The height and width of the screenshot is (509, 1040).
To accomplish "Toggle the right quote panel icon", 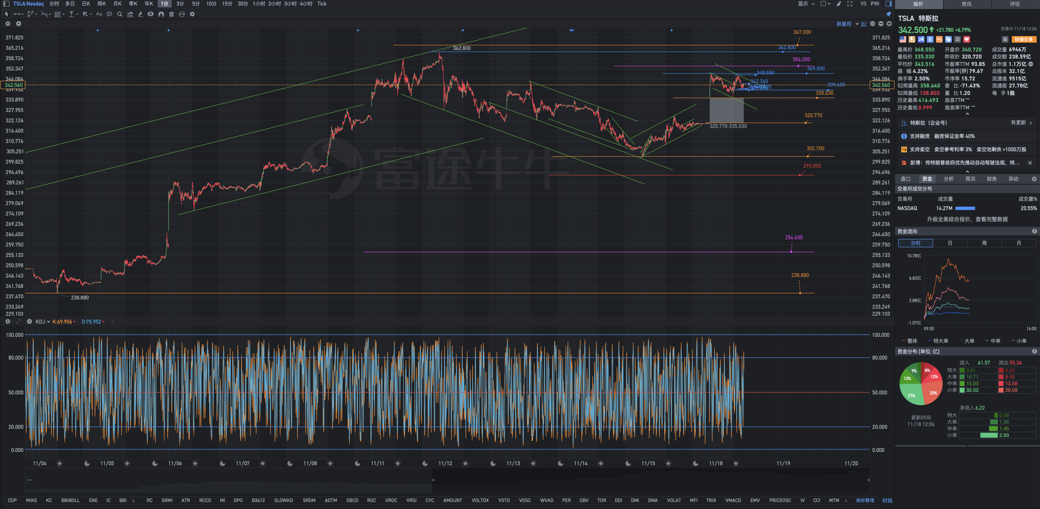I will [x=889, y=4].
